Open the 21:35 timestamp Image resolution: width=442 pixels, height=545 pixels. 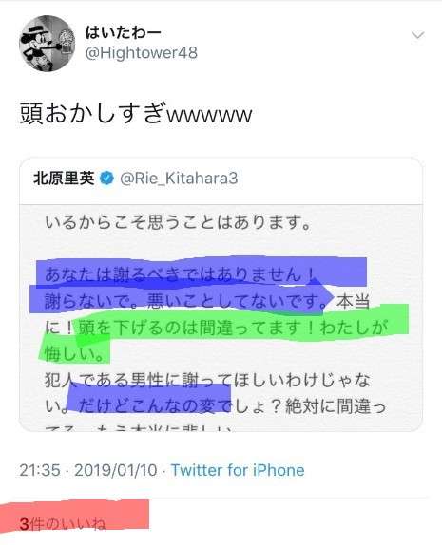(x=40, y=470)
